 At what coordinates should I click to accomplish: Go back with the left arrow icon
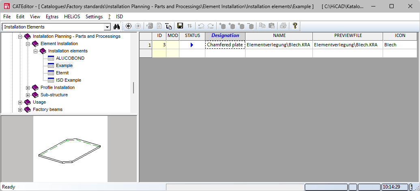[x=129, y=26]
